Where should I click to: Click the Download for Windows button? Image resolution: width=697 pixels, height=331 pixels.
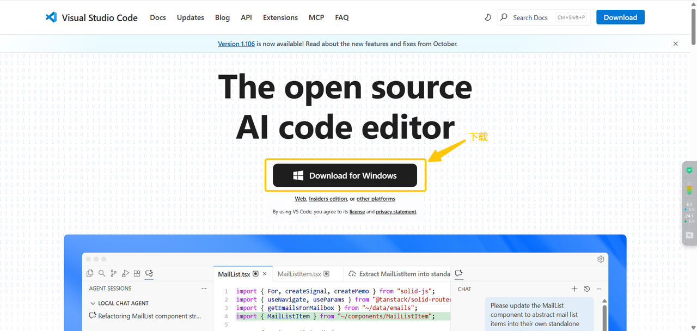coord(345,176)
